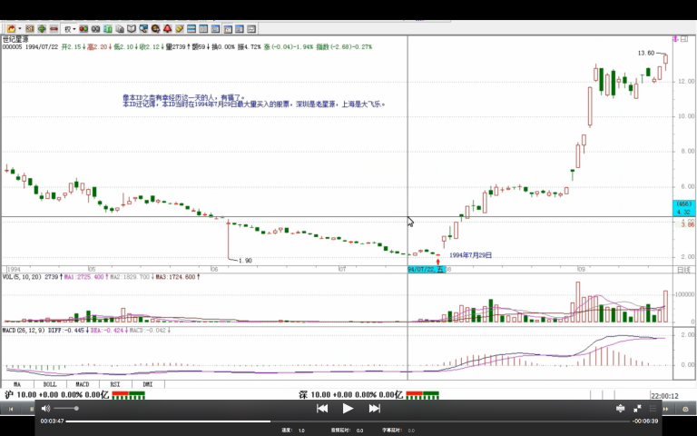This screenshot has width=697, height=436.
Task: Select the RSI indicator tab
Action: point(114,384)
